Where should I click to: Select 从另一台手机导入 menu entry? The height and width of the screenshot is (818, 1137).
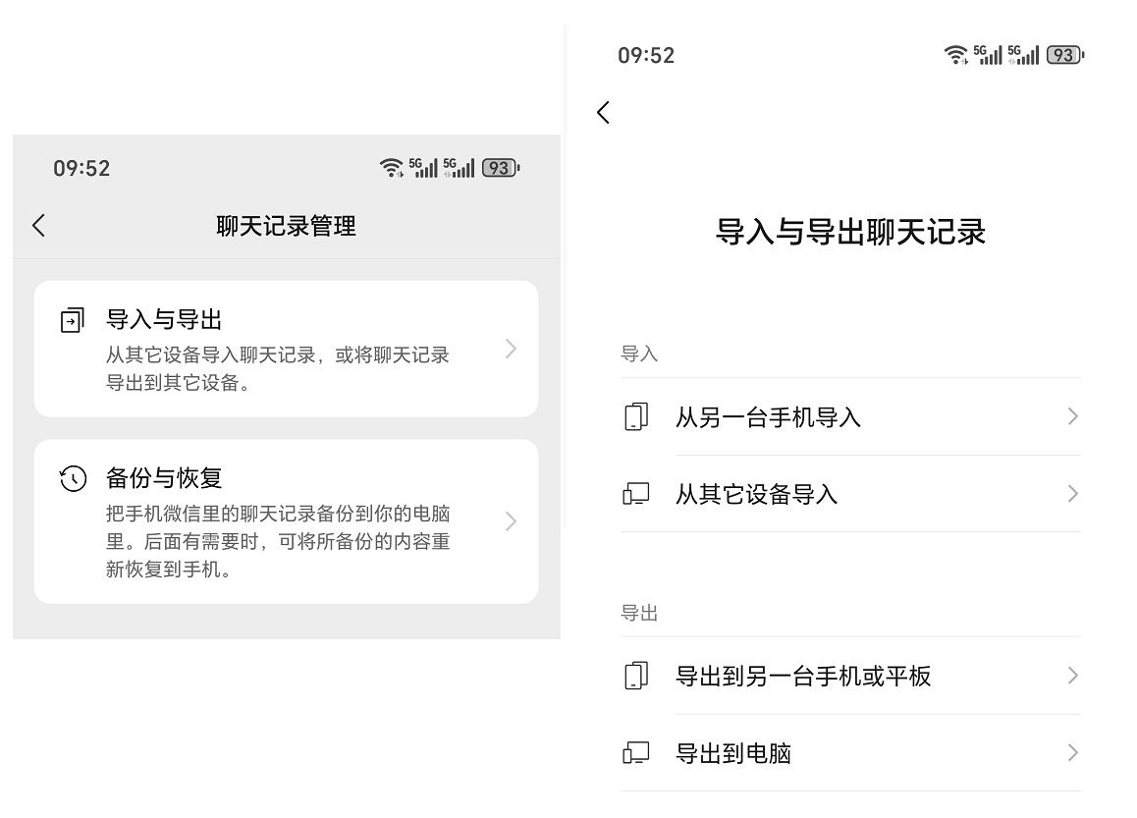pos(768,418)
